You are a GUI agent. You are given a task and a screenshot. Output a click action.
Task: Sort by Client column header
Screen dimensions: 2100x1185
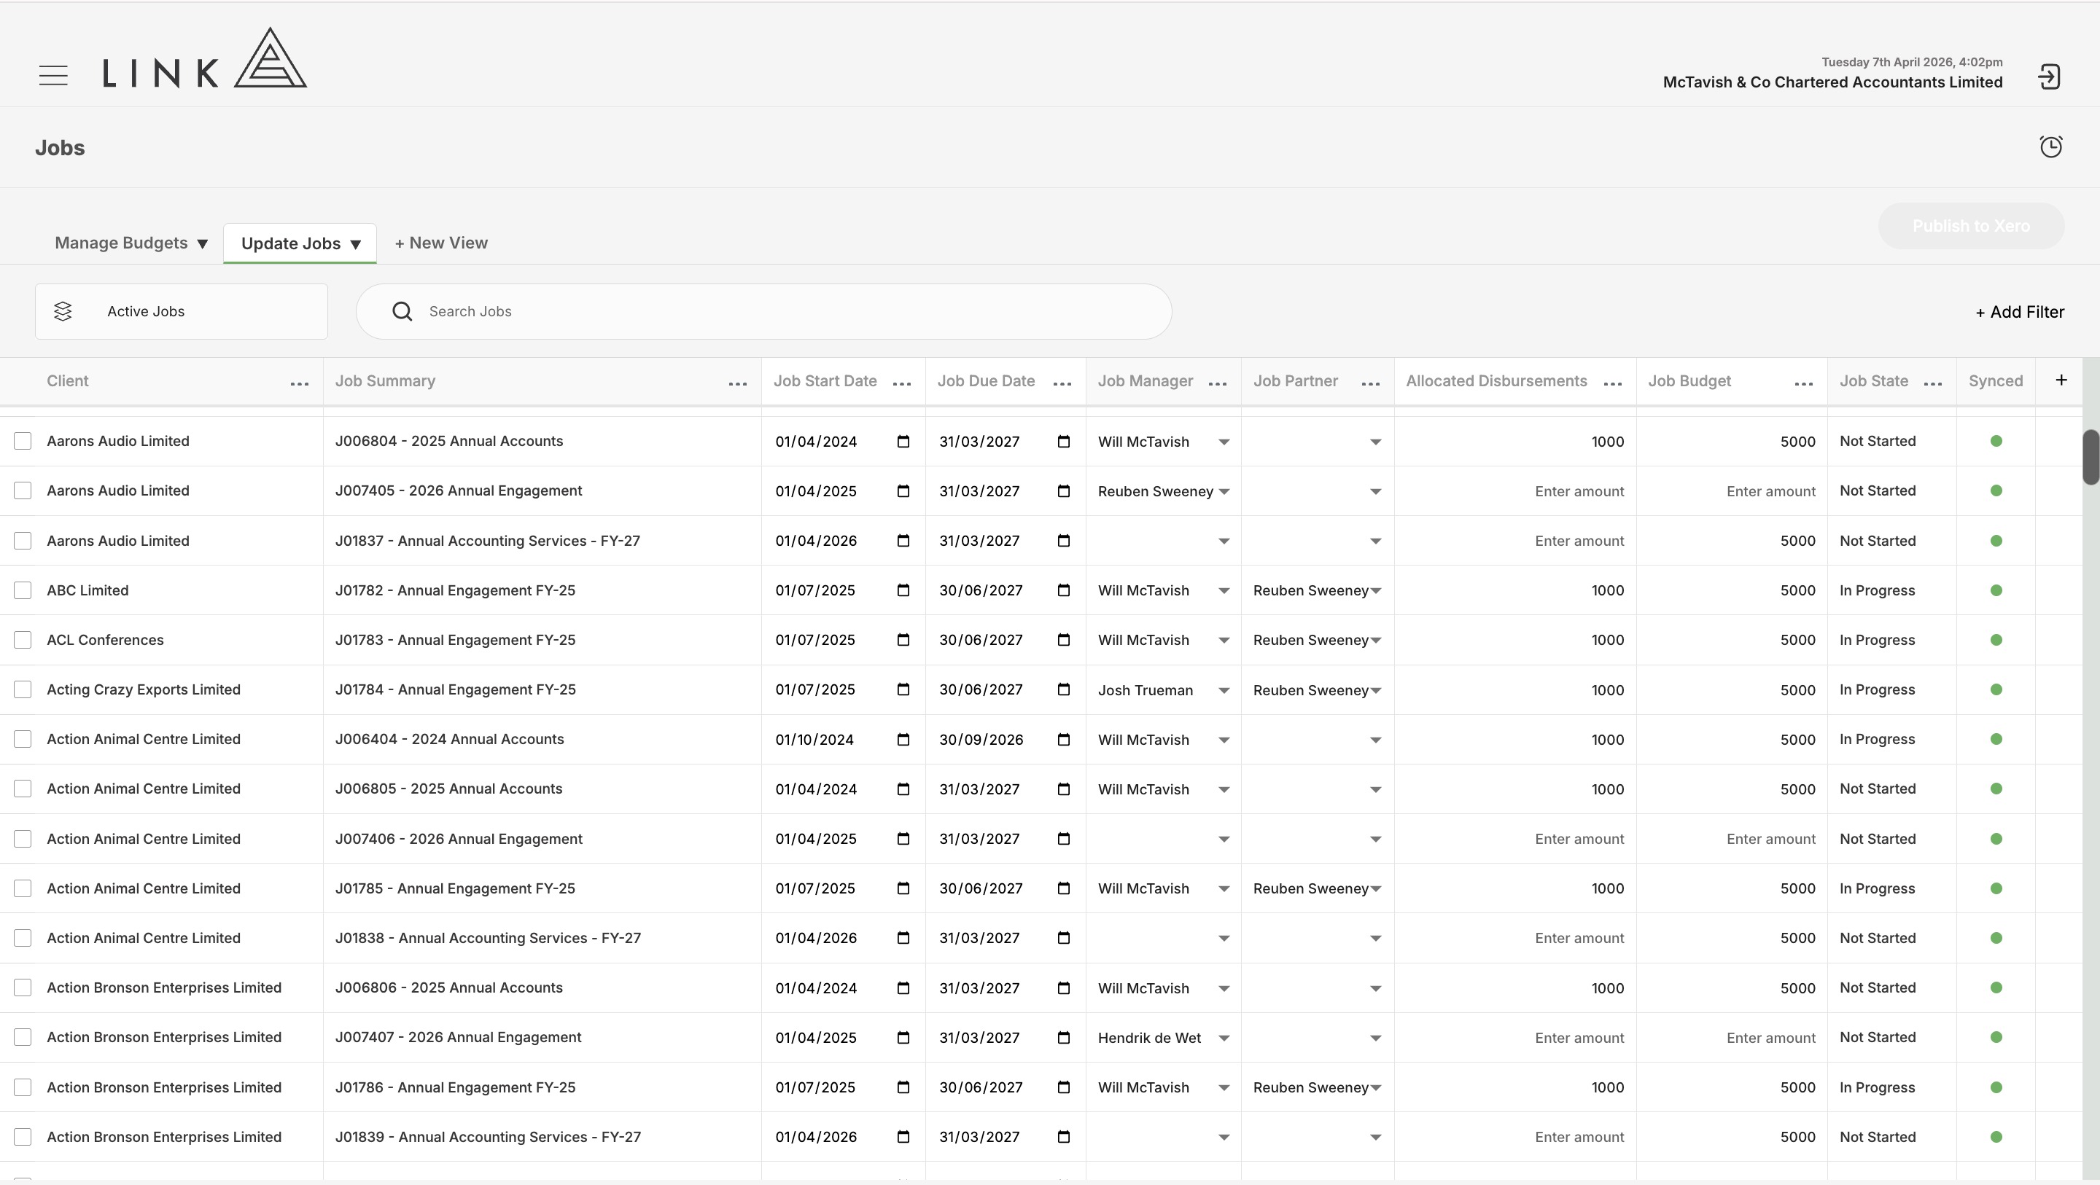[68, 380]
